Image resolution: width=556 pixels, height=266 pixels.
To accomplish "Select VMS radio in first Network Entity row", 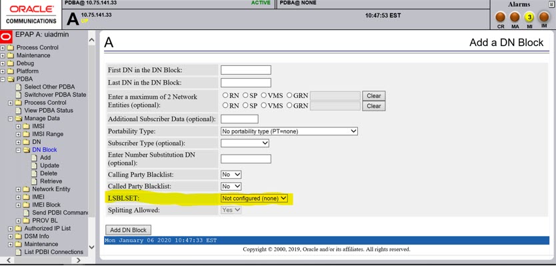I will tap(264, 95).
